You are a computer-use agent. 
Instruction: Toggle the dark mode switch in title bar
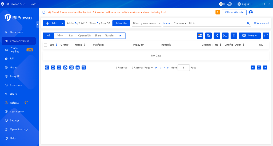click(222, 4)
